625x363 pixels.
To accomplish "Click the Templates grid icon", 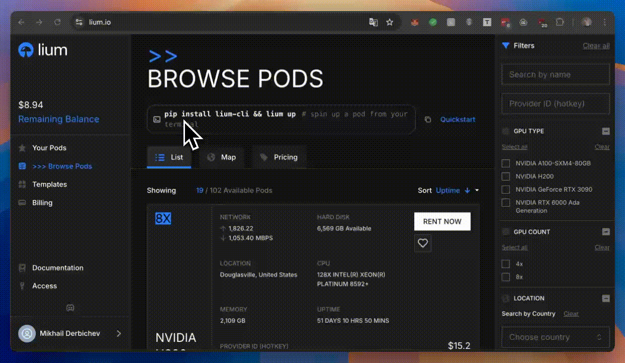I will coord(22,185).
